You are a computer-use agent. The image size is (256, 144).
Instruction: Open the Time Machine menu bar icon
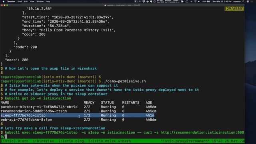tap(187, 2)
